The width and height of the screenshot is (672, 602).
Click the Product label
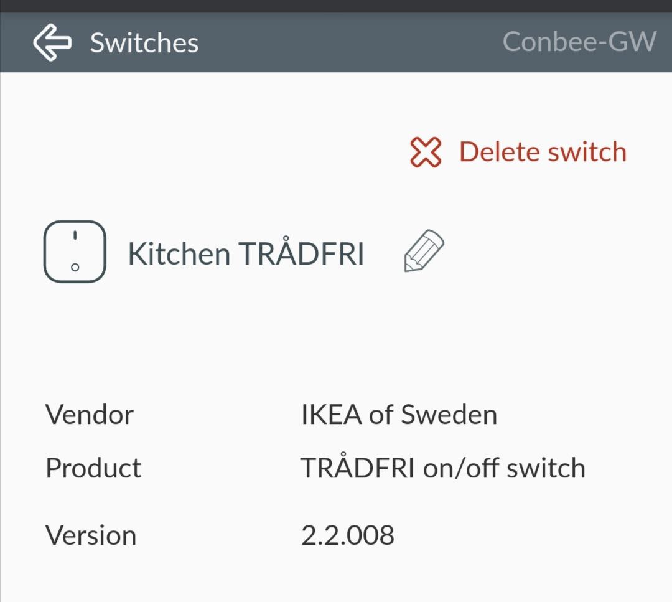point(93,468)
